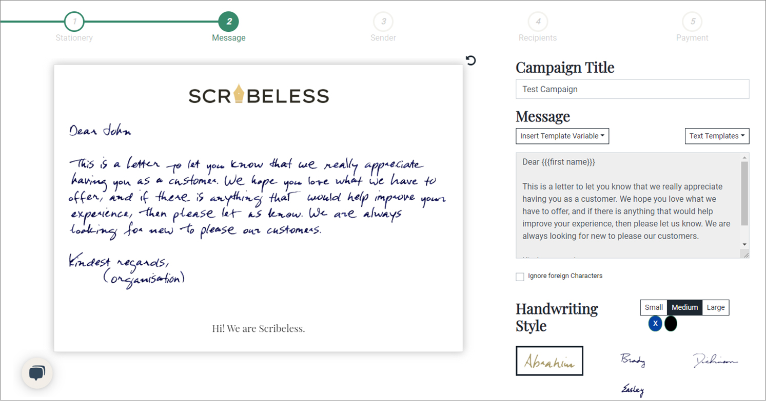Click the Sender step circle
This screenshot has width=766, height=401.
[383, 21]
